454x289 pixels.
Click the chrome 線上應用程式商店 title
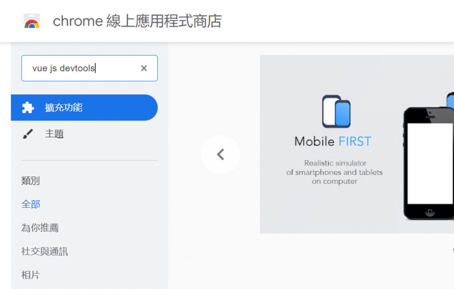coord(137,21)
